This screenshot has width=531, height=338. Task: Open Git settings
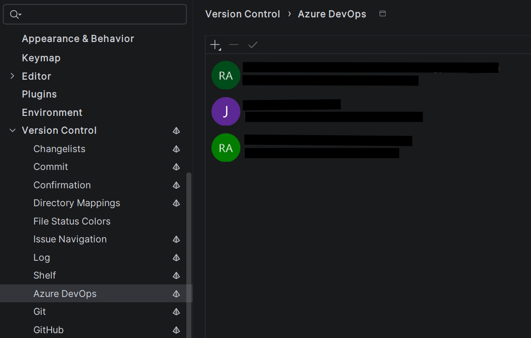[39, 311]
